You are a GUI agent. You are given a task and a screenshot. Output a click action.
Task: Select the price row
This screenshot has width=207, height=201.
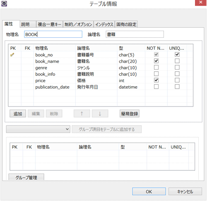pyautogui.click(x=101, y=80)
